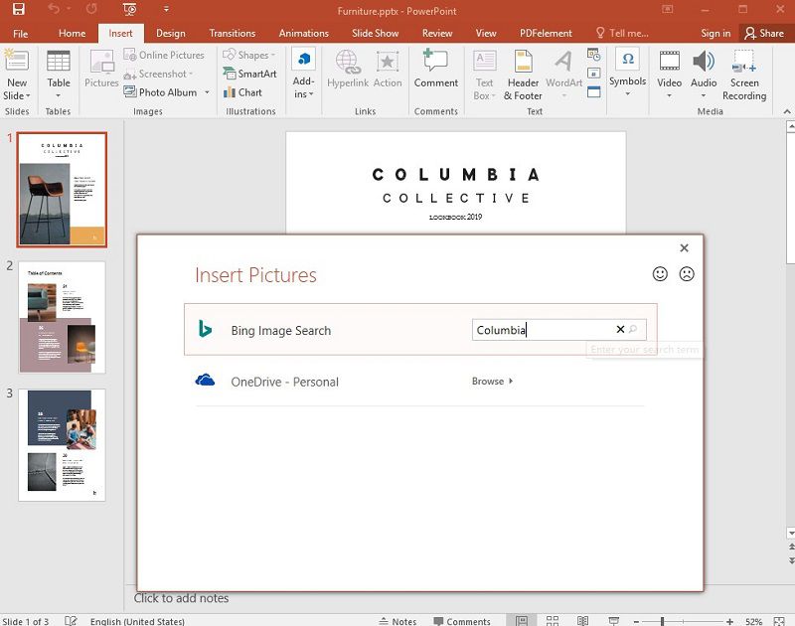Screen dimensions: 795x626
Task: Clear the Bing search text
Action: pyautogui.click(x=620, y=329)
